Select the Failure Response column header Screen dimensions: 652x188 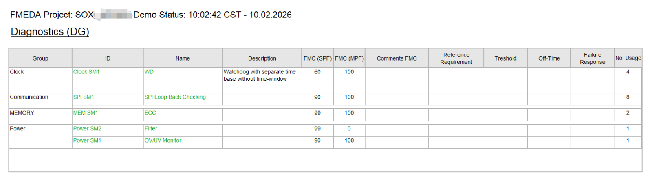pyautogui.click(x=592, y=58)
